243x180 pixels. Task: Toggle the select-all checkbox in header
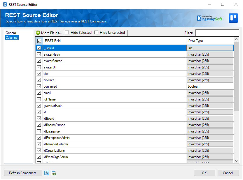tap(39, 41)
